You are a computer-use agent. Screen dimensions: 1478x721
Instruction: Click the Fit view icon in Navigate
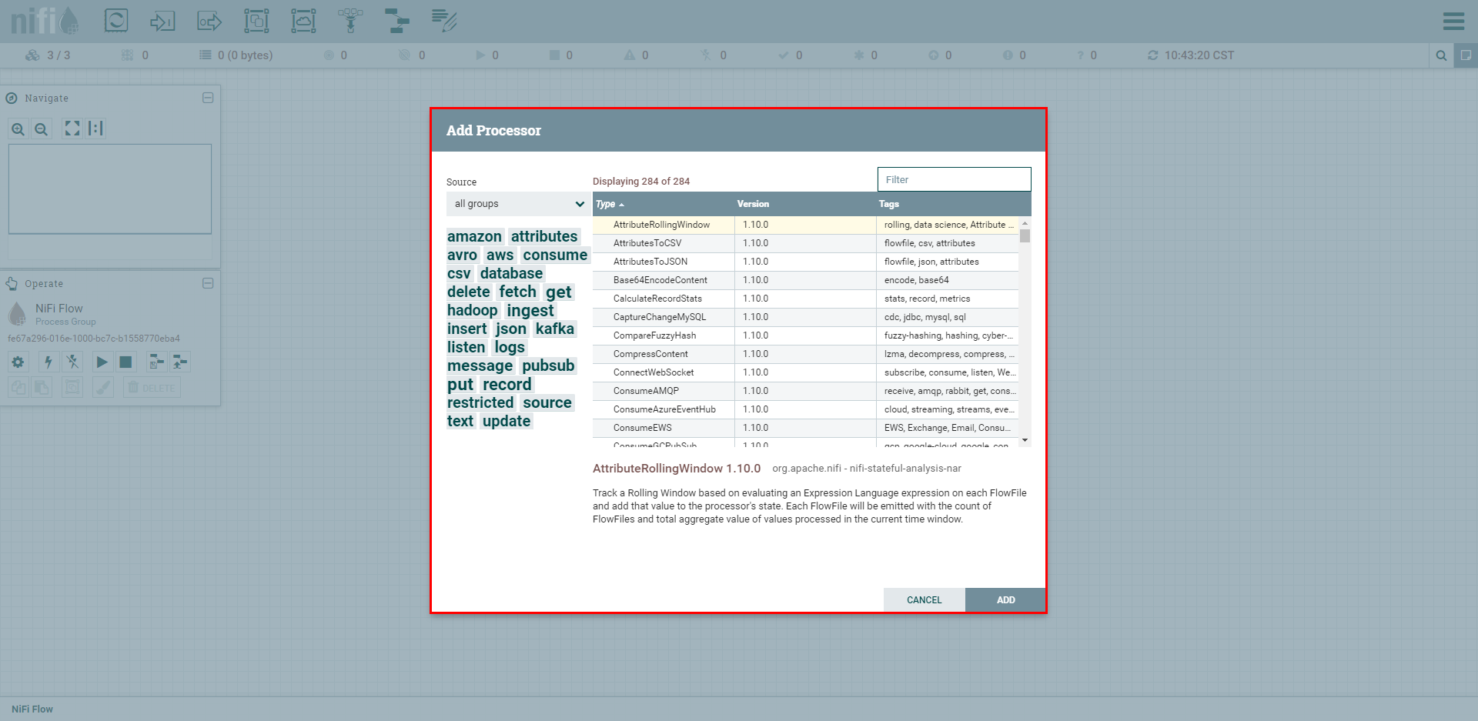pyautogui.click(x=72, y=129)
